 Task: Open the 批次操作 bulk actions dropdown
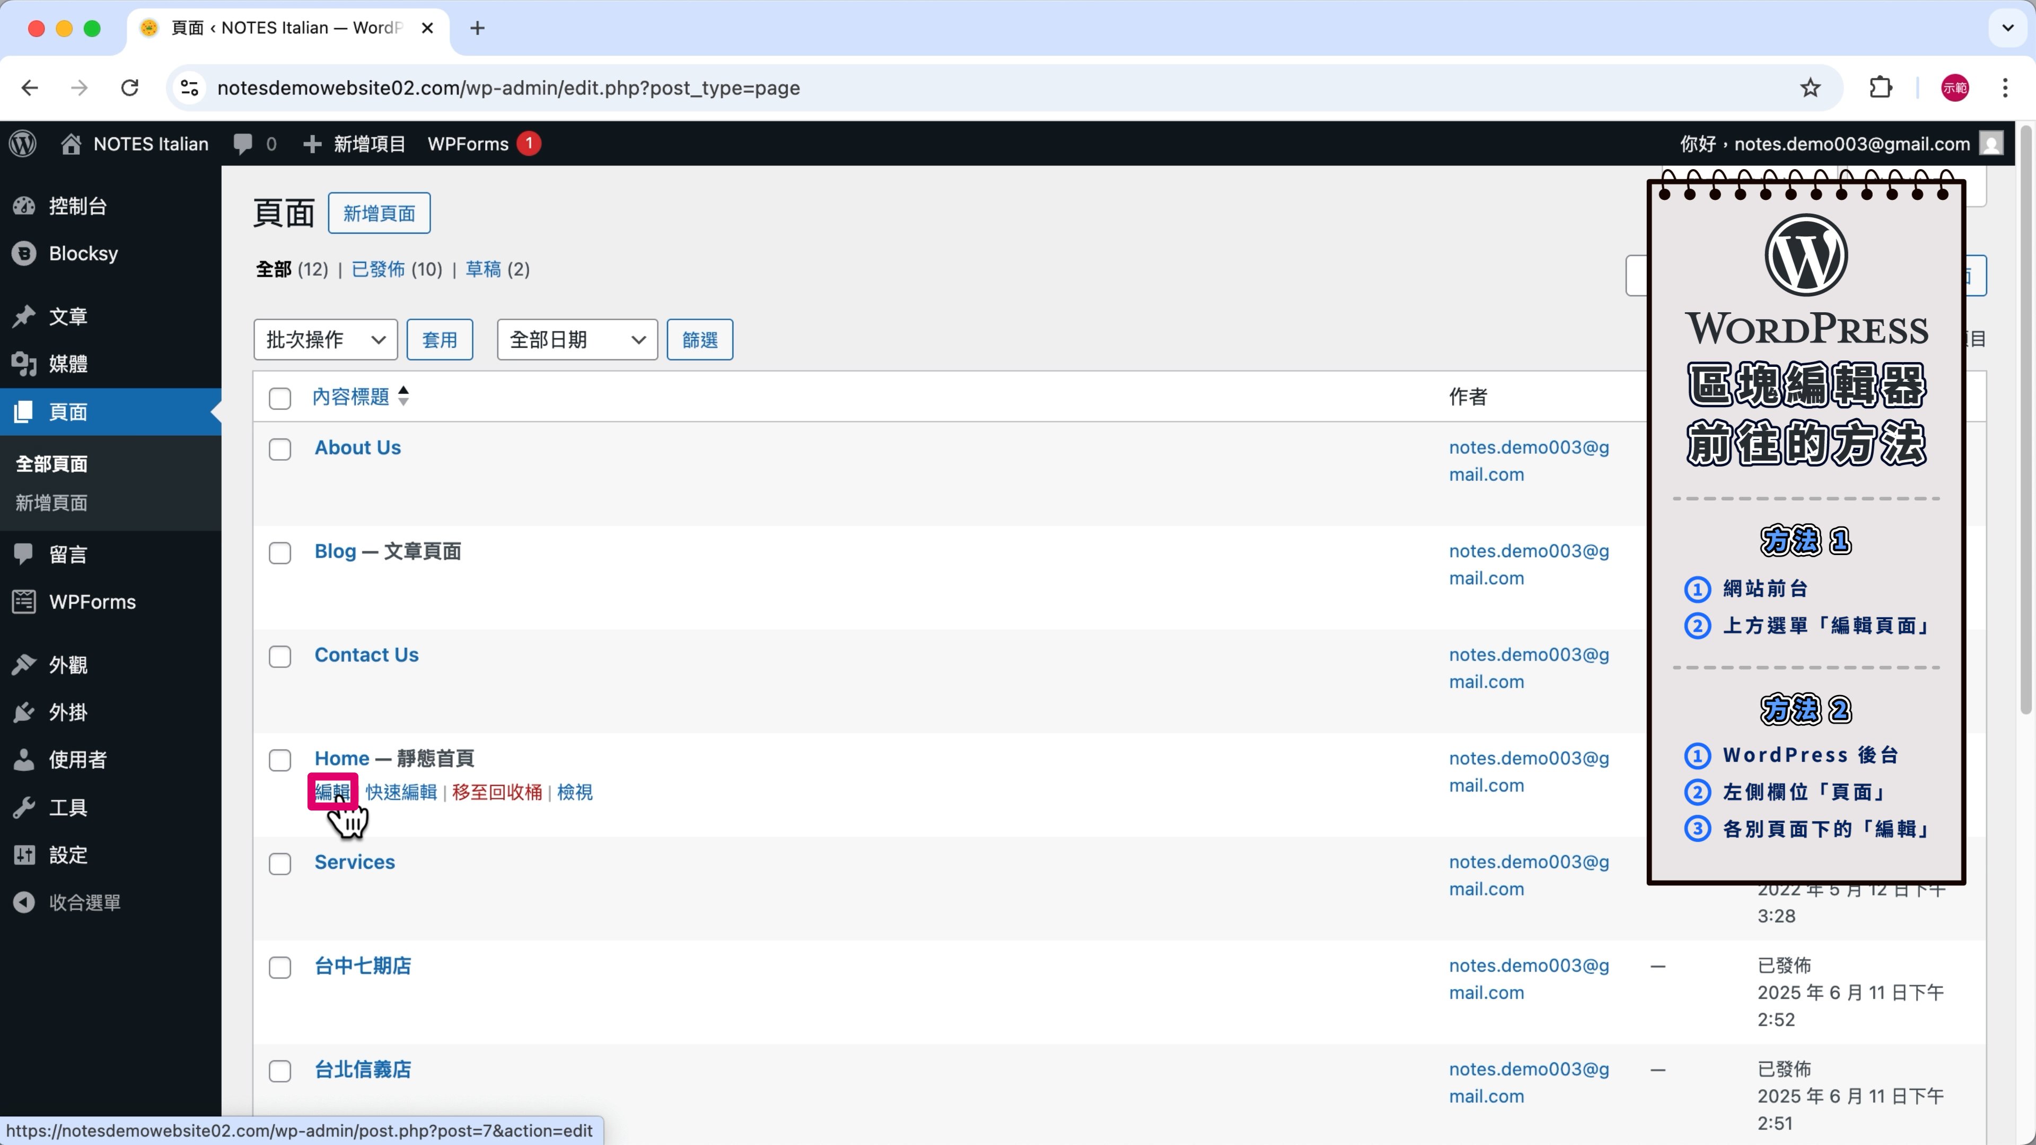point(325,340)
